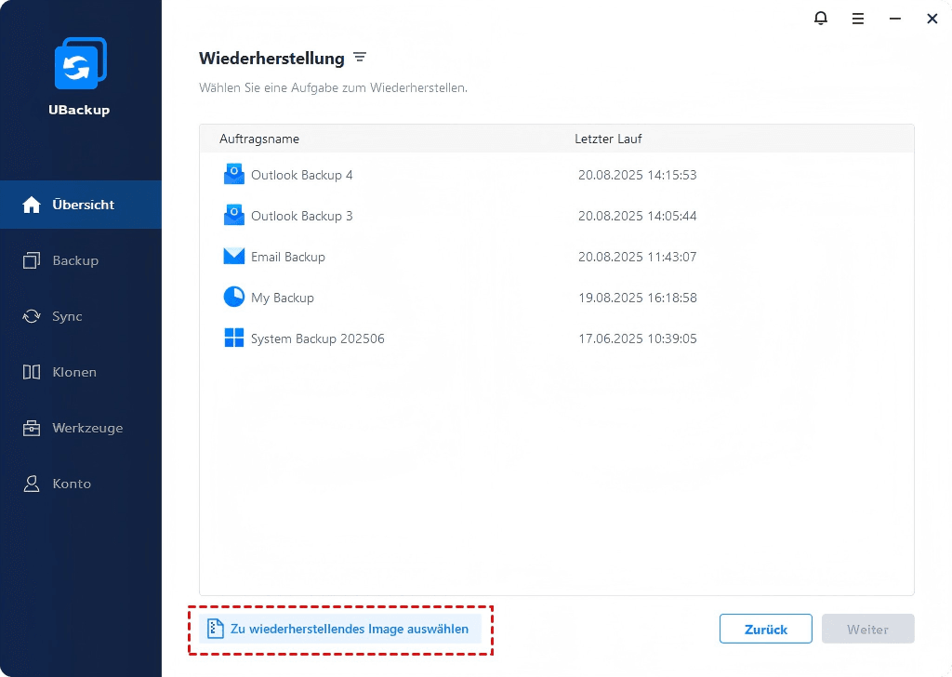Image resolution: width=952 pixels, height=677 pixels.
Task: Click the Email Backup envelope icon
Action: (x=233, y=257)
